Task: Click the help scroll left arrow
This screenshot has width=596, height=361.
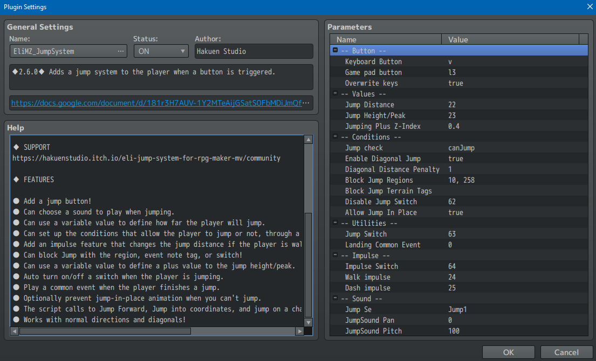Action: coord(15,331)
